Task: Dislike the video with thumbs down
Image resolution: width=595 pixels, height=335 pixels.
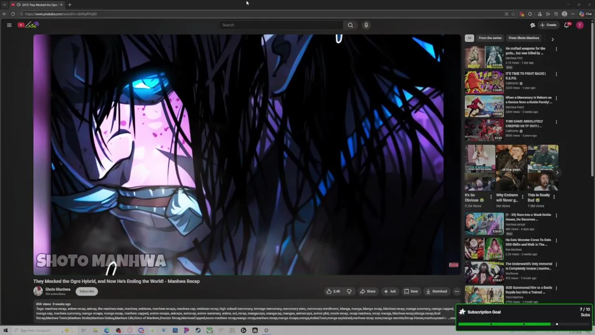Action: [349, 291]
